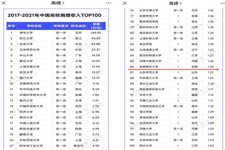This screenshot has width=225, height=150.
Task: Click 中国人民大学 in row 17
Action: (x=30, y=123)
